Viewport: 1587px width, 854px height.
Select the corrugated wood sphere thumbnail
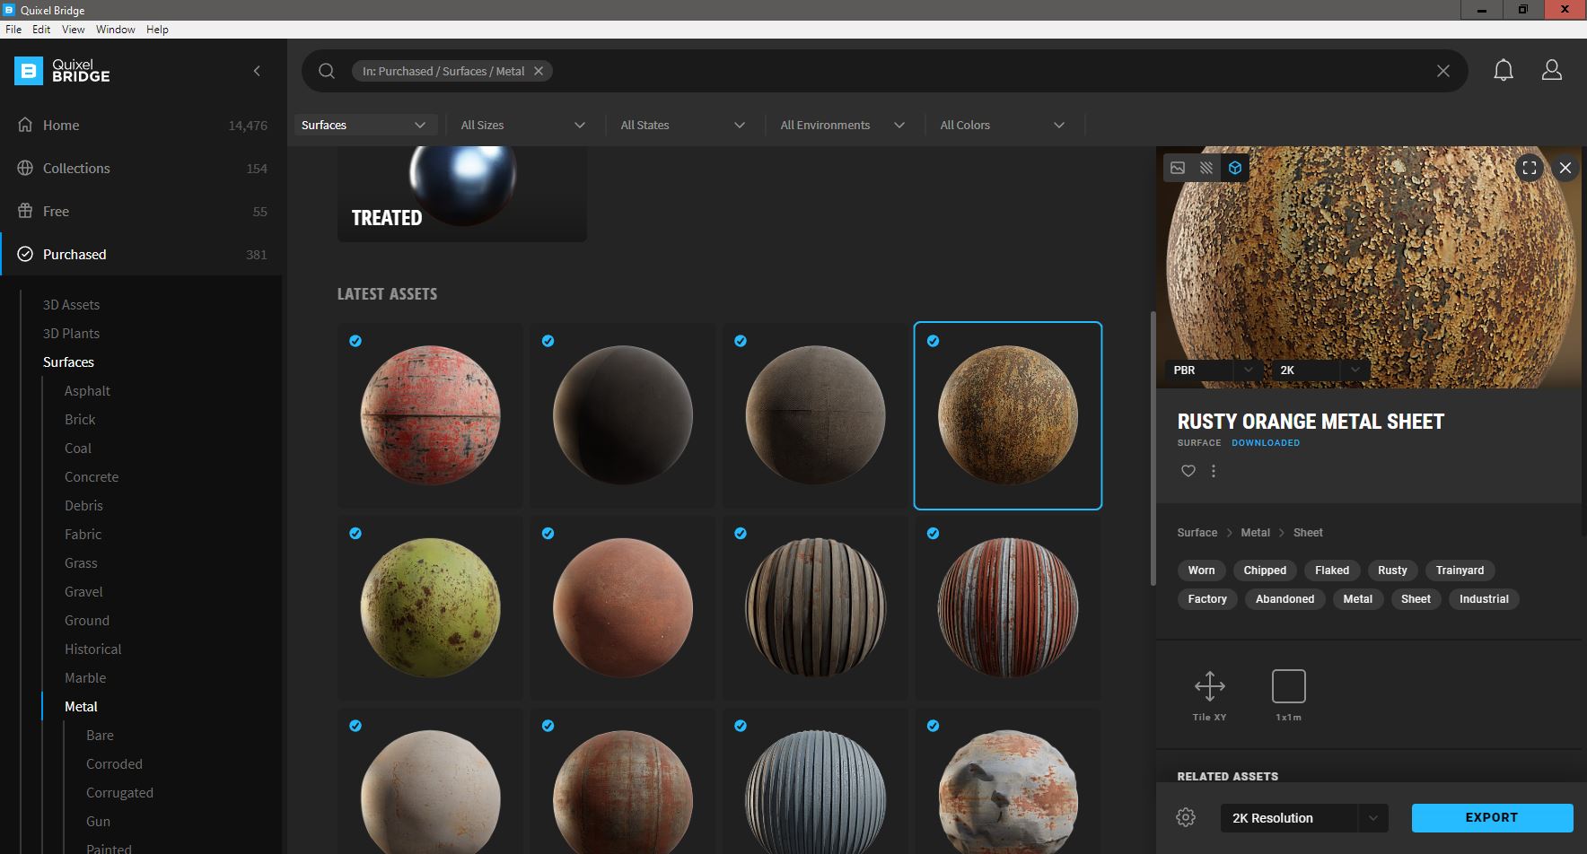[815, 606]
